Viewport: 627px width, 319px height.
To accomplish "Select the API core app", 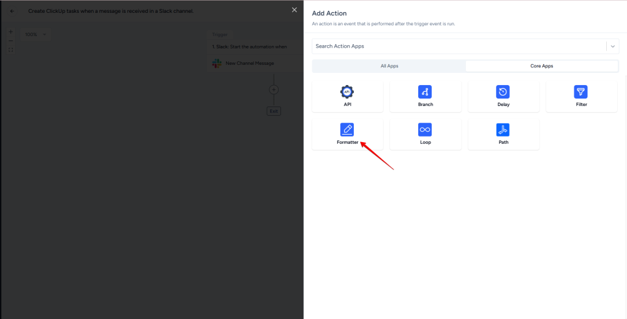I will 347,97.
